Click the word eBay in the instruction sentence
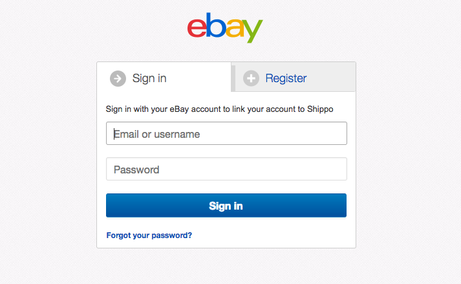Viewport: 461px width, 284px height. pos(179,109)
